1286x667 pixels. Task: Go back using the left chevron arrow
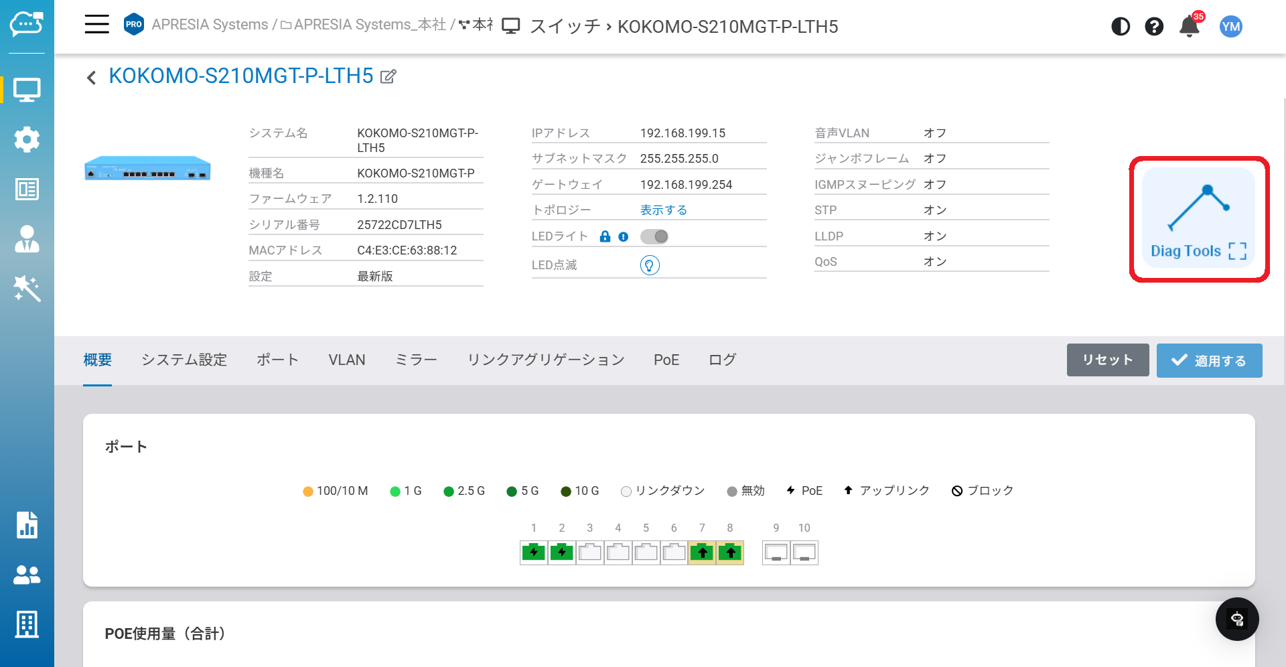click(x=92, y=78)
